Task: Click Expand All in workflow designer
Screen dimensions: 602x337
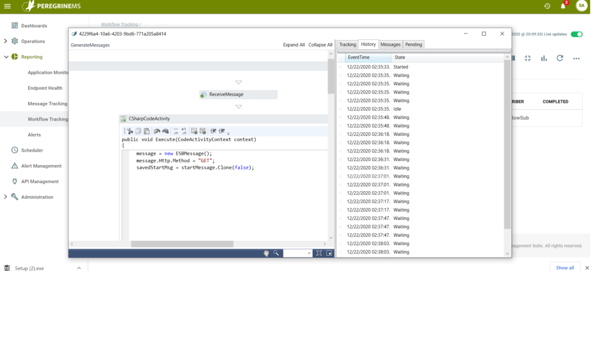Action: point(294,45)
